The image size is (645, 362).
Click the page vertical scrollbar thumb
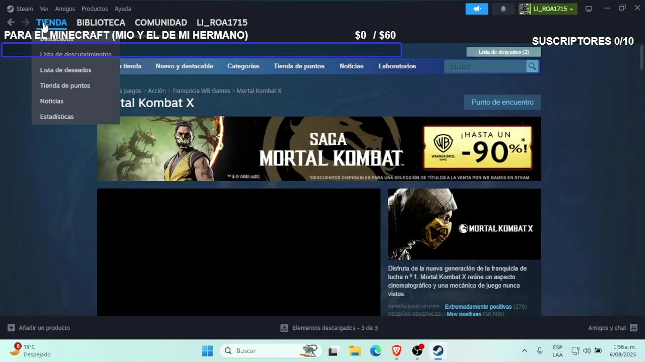pyautogui.click(x=641, y=57)
